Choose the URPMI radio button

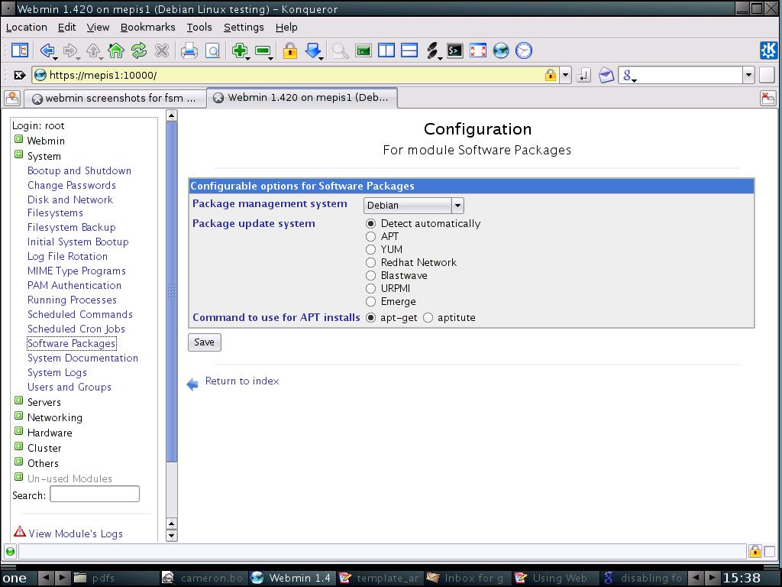pos(370,288)
